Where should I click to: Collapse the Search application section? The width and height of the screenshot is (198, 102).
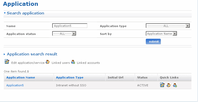(5, 13)
